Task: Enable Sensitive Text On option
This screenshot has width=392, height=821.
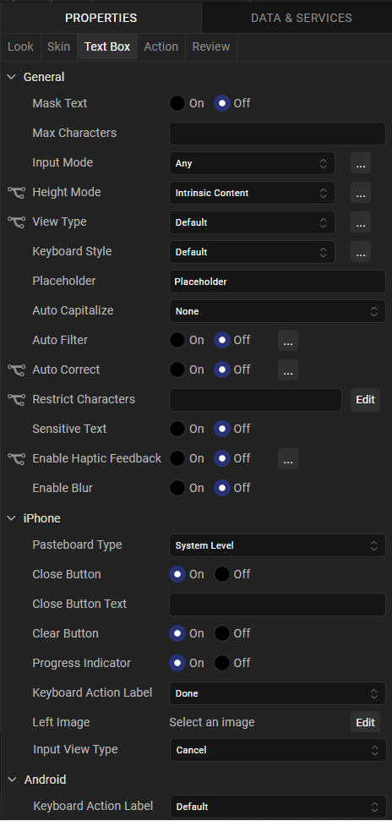Action: (x=177, y=429)
